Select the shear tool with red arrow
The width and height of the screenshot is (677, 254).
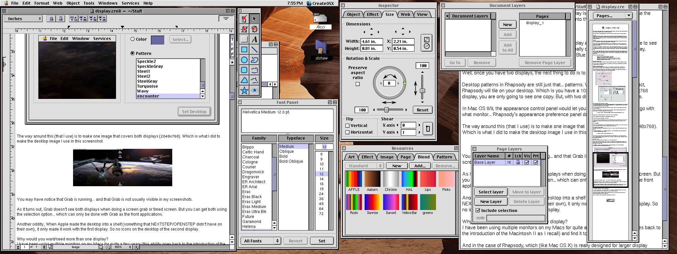point(244,29)
